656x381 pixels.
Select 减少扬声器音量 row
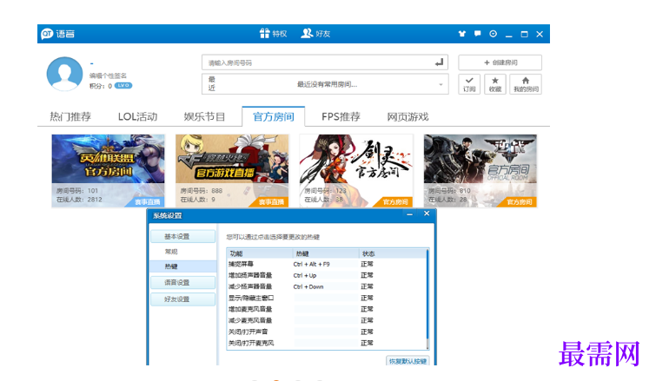[327, 286]
